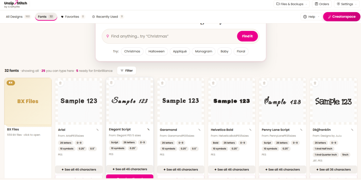Switch to All Designs tab
This screenshot has width=361, height=180.
18,17
